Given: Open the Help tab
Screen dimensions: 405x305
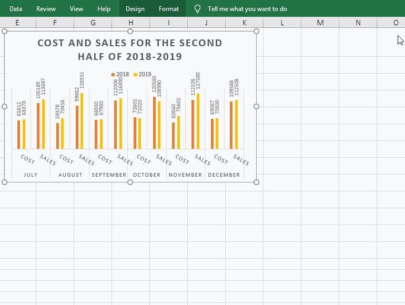Looking at the screenshot, I should (104, 9).
